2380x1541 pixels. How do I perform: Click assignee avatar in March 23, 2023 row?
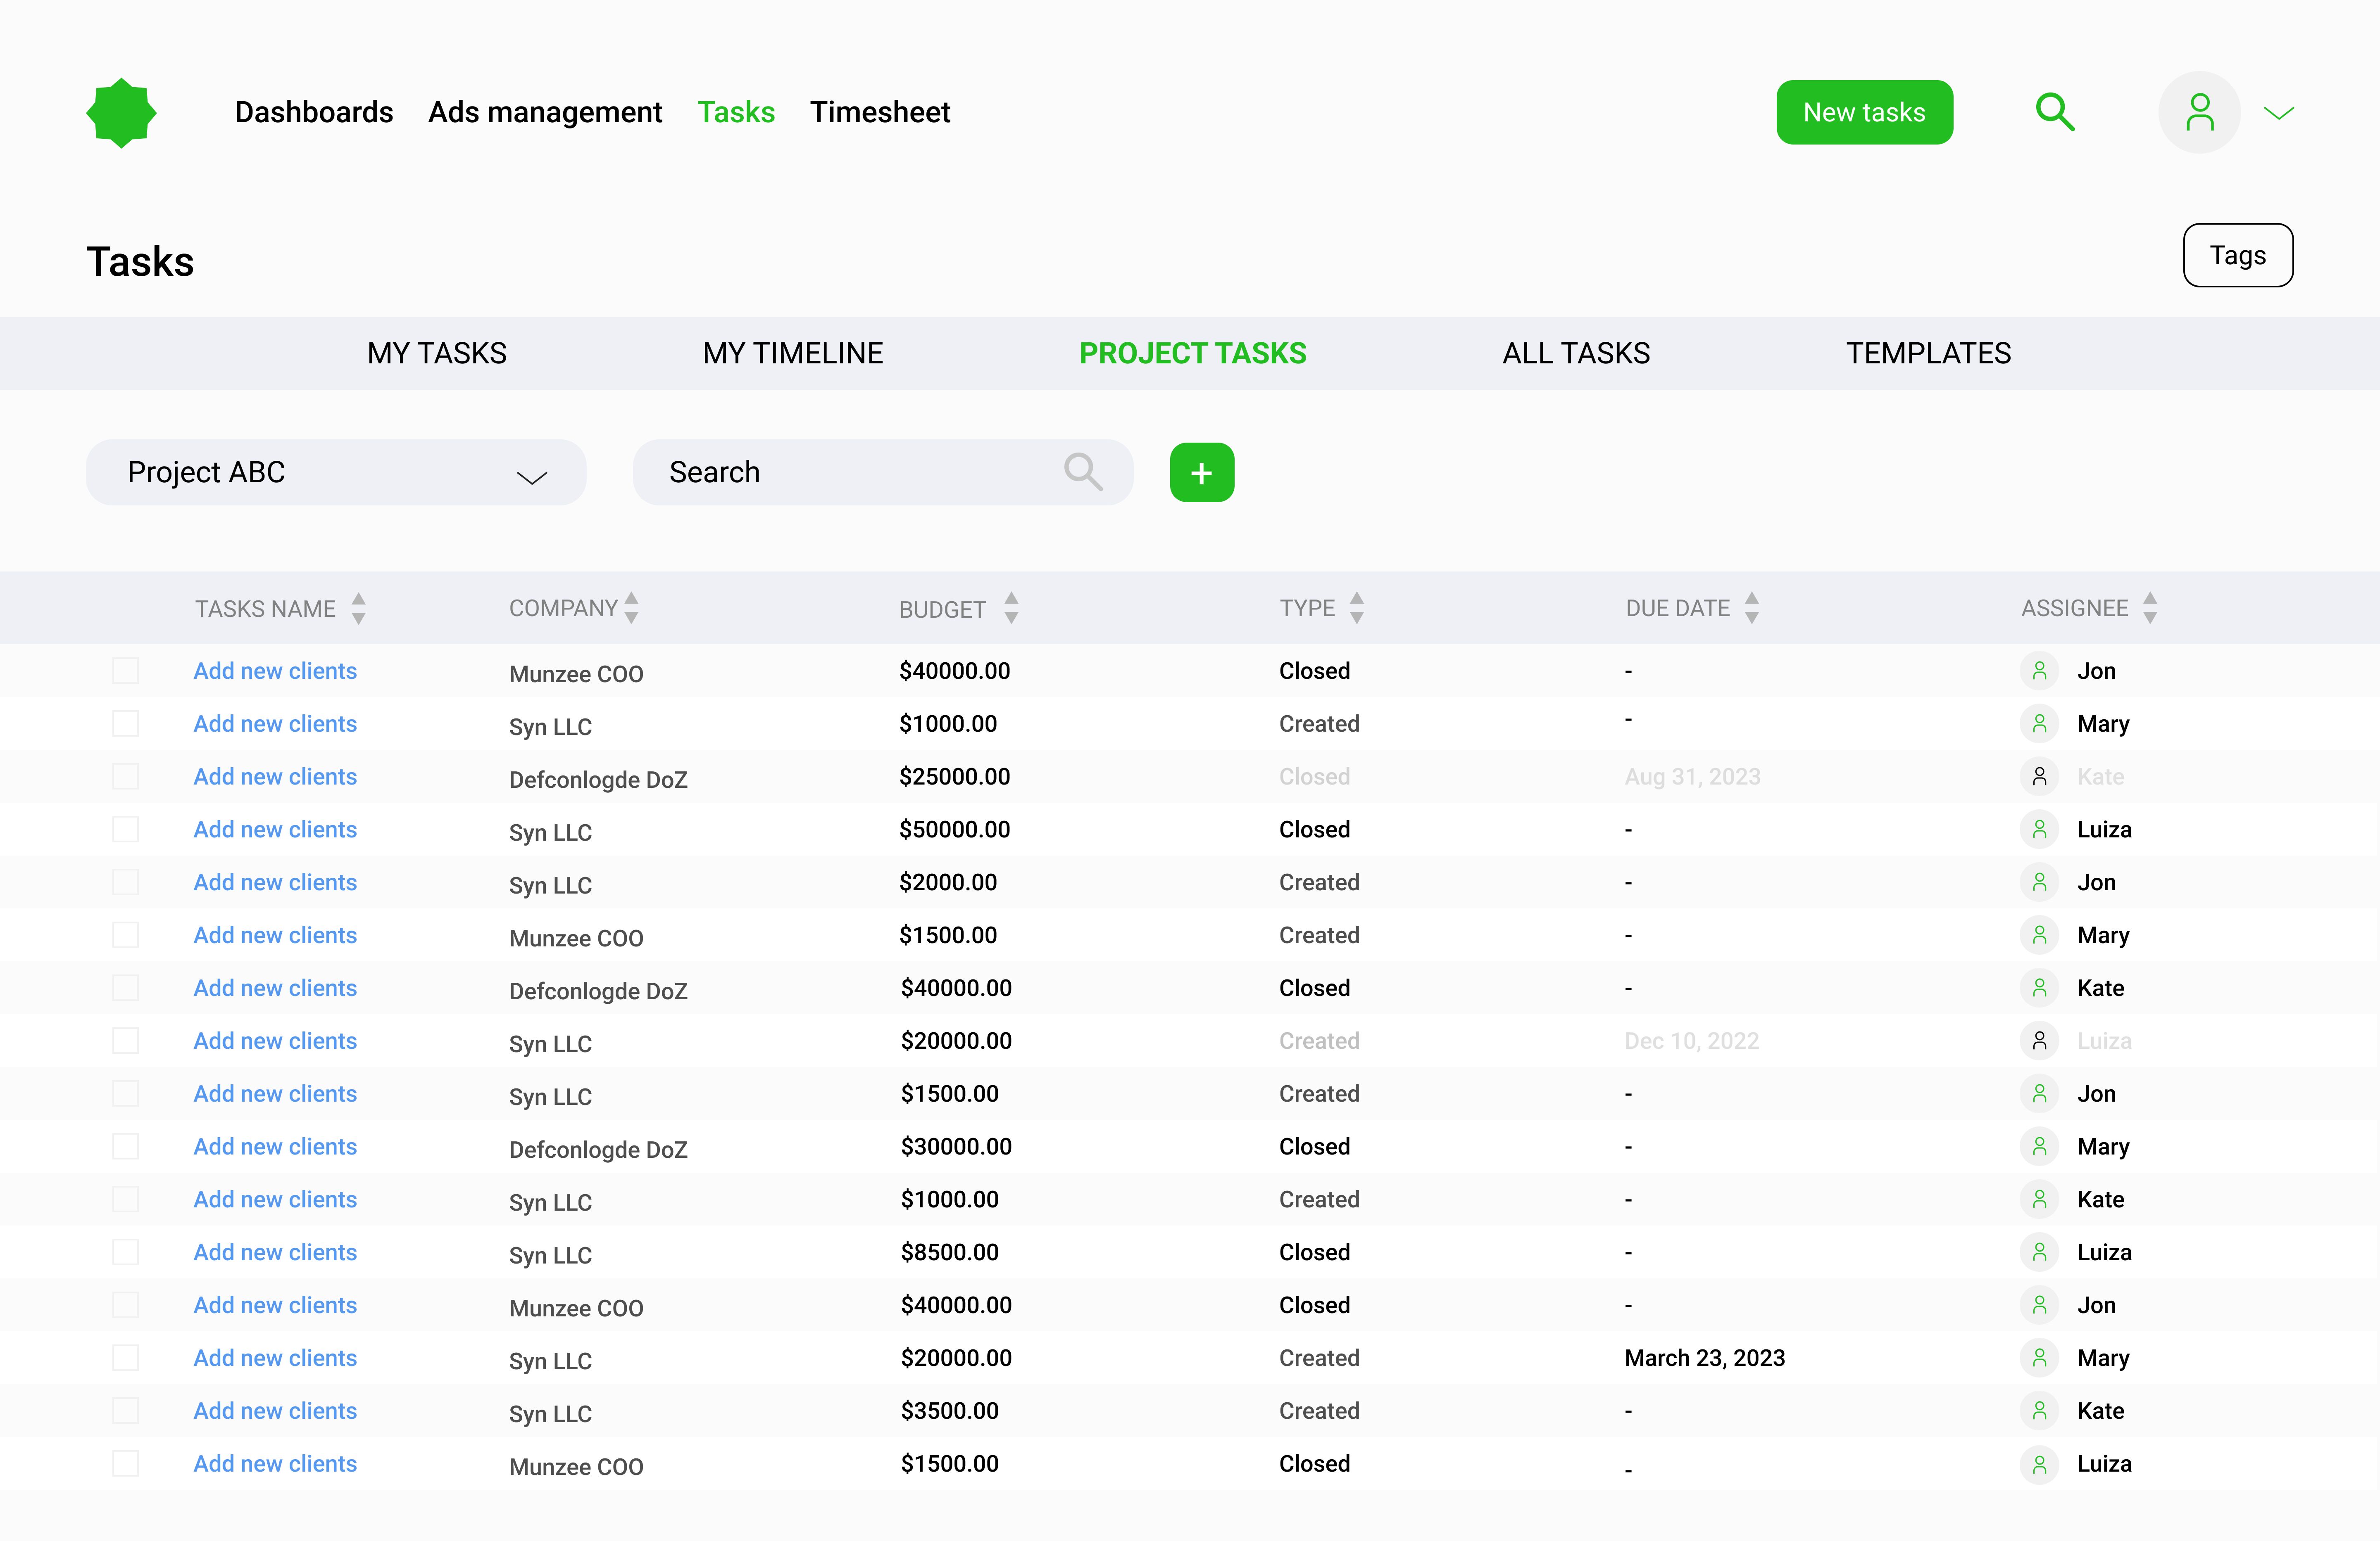pos(2039,1357)
